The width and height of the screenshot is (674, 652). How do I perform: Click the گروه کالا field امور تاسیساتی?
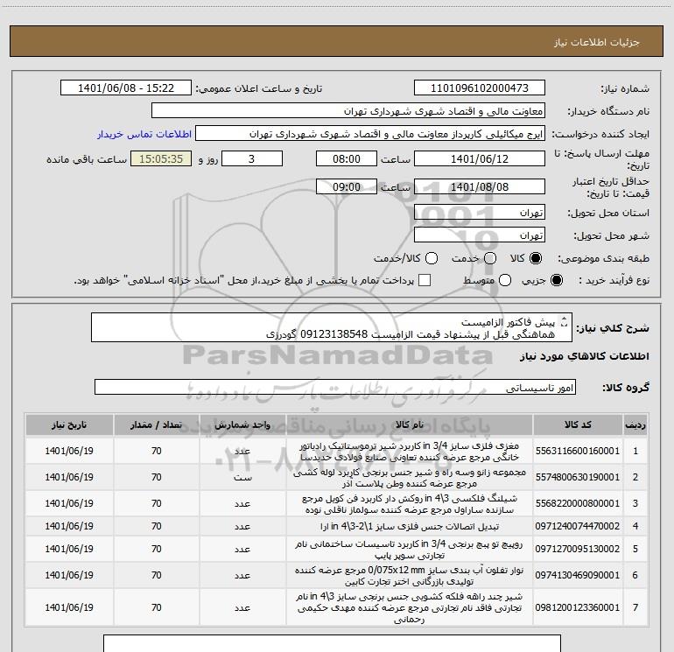335,387
